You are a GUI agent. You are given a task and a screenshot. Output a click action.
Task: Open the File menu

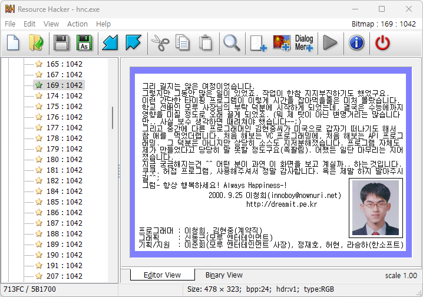[10, 24]
